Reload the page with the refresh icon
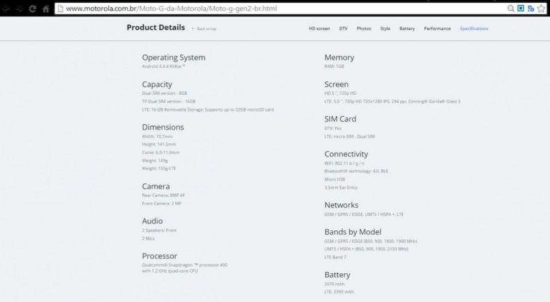The height and width of the screenshot is (302, 550). (33, 9)
